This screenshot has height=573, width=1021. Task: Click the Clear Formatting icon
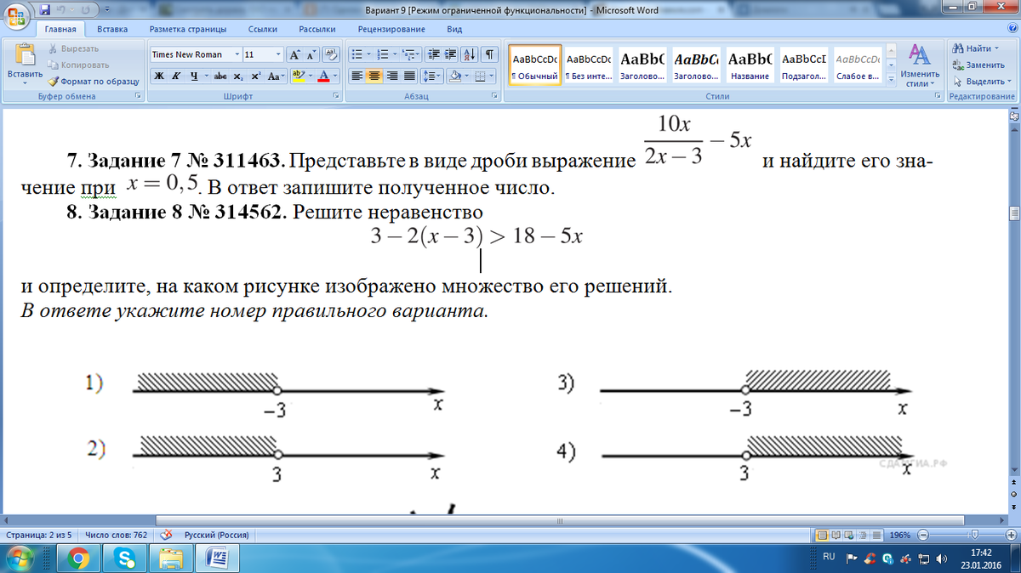coord(330,54)
